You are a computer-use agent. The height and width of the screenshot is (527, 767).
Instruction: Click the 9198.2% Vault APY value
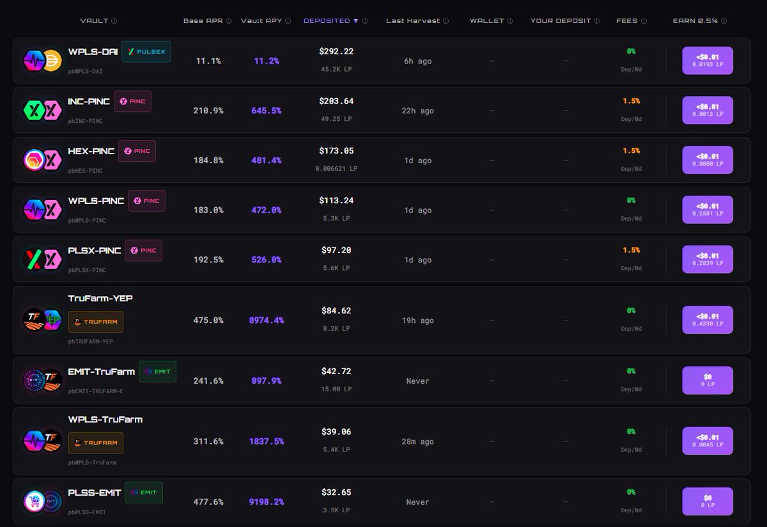267,502
